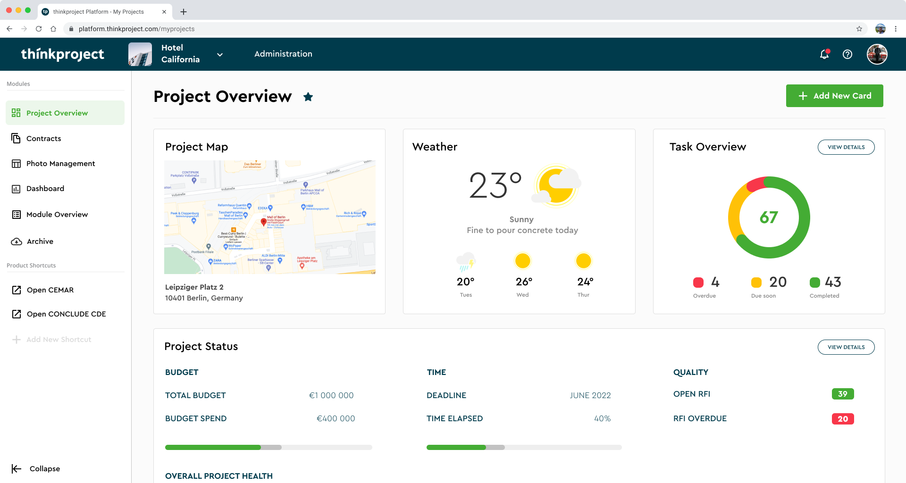
Task: View details of the Task Overview
Action: coord(846,147)
